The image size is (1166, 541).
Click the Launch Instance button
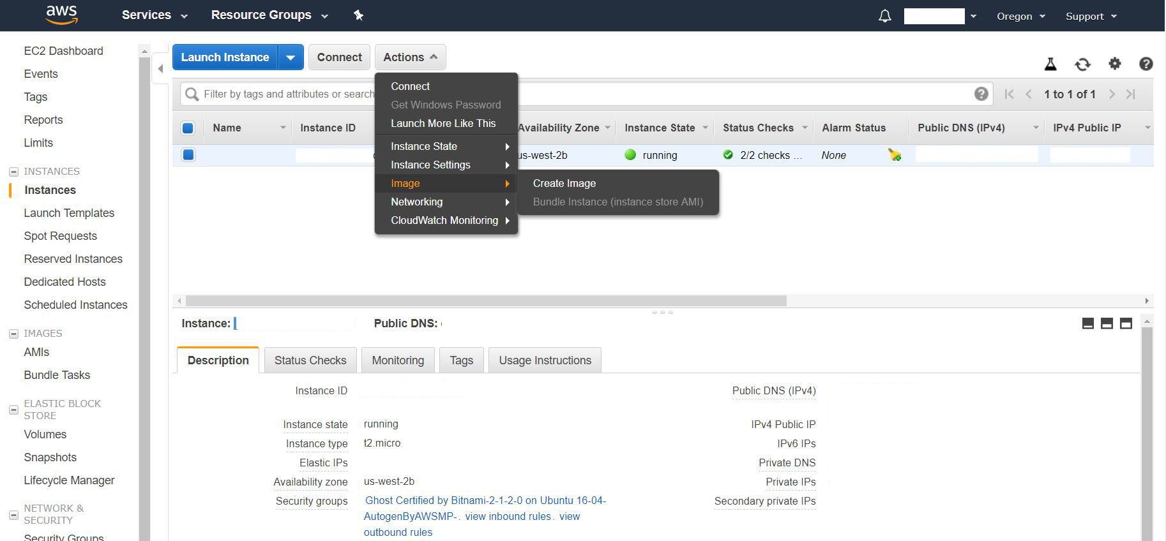point(225,57)
